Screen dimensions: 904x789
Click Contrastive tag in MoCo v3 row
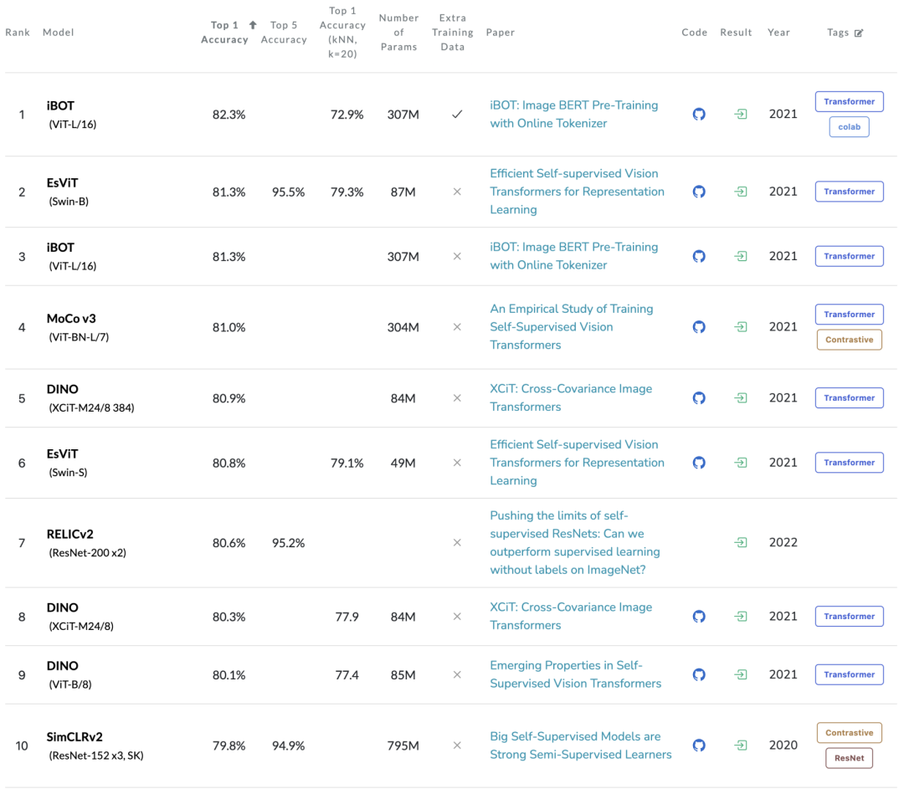tap(849, 340)
